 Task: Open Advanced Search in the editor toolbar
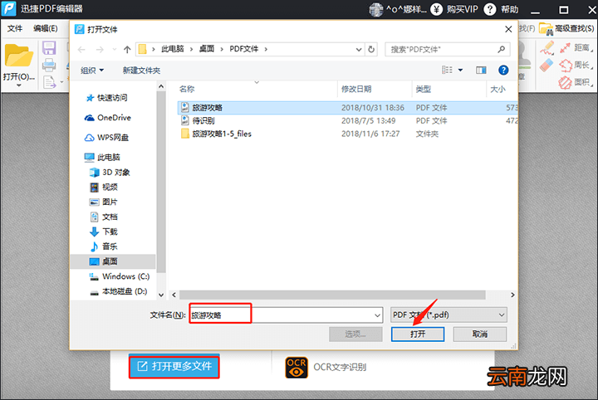(x=567, y=28)
